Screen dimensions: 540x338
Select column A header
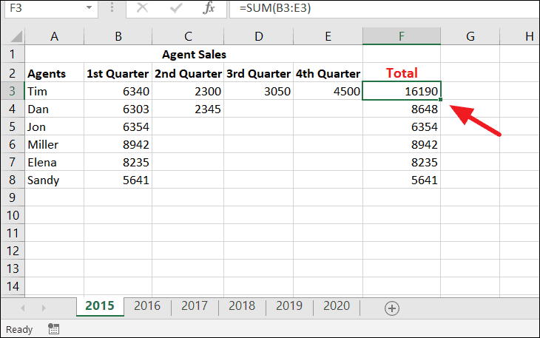tap(54, 36)
